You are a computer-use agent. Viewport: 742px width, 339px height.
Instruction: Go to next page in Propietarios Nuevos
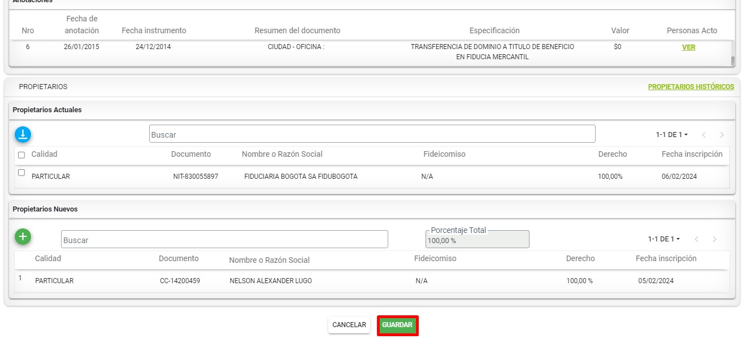coord(714,239)
